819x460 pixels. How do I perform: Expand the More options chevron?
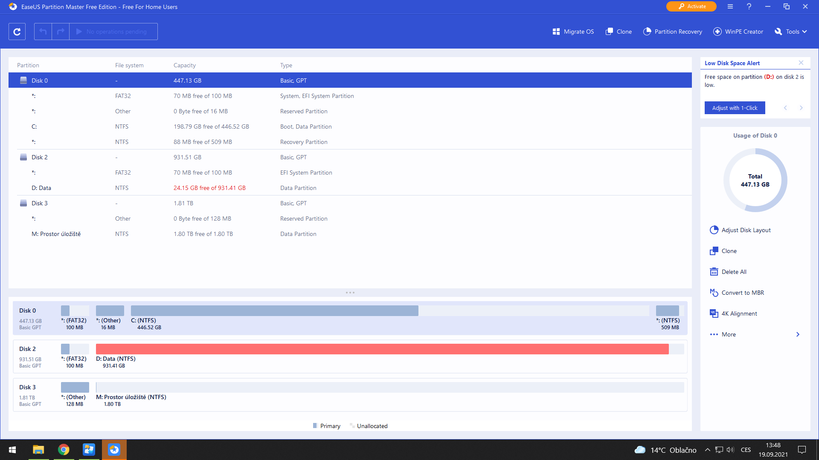click(798, 334)
